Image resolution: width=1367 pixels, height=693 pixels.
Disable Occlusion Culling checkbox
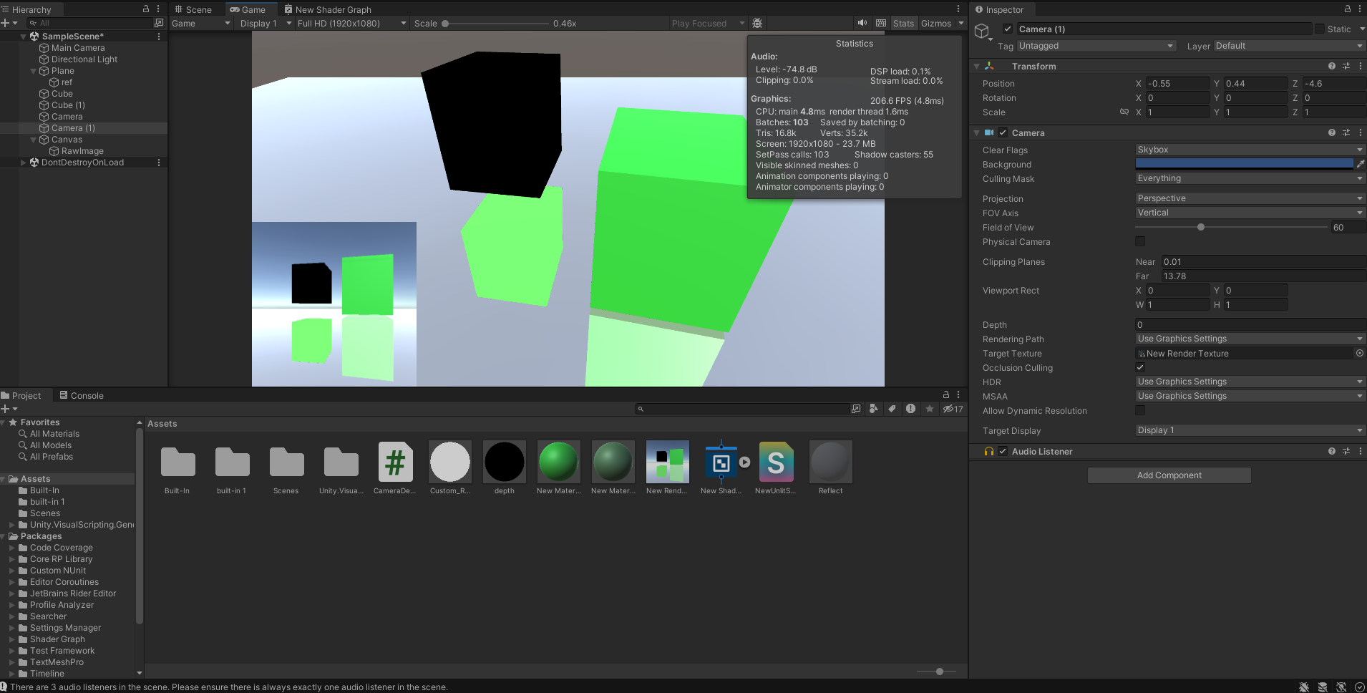click(x=1140, y=367)
